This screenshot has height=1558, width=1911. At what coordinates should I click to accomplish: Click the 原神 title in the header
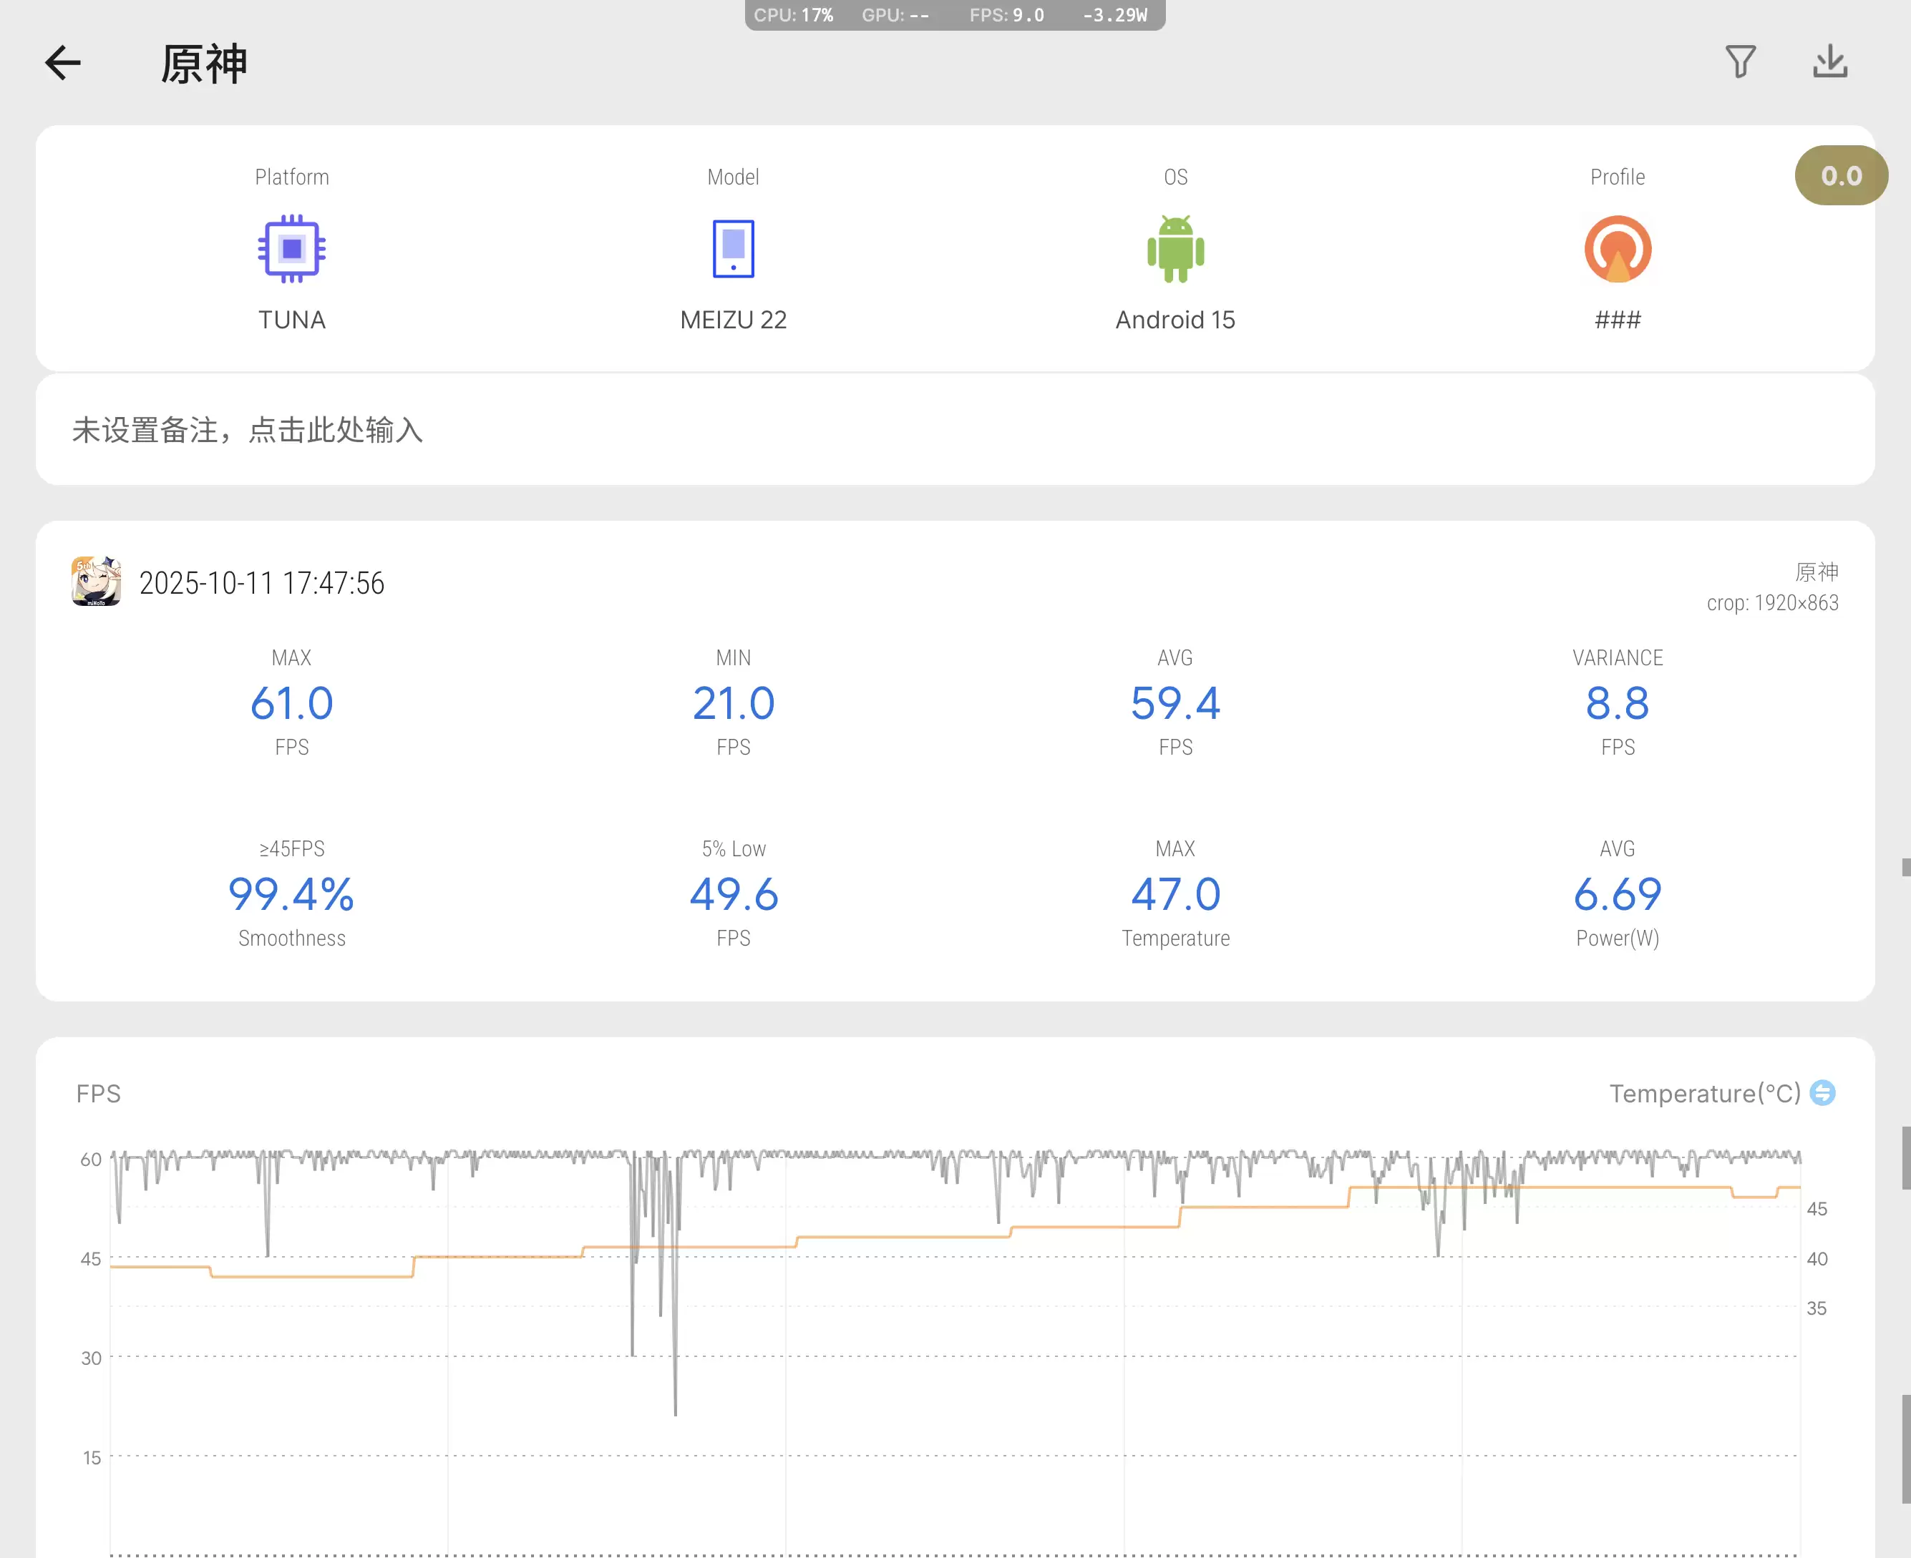click(x=203, y=63)
